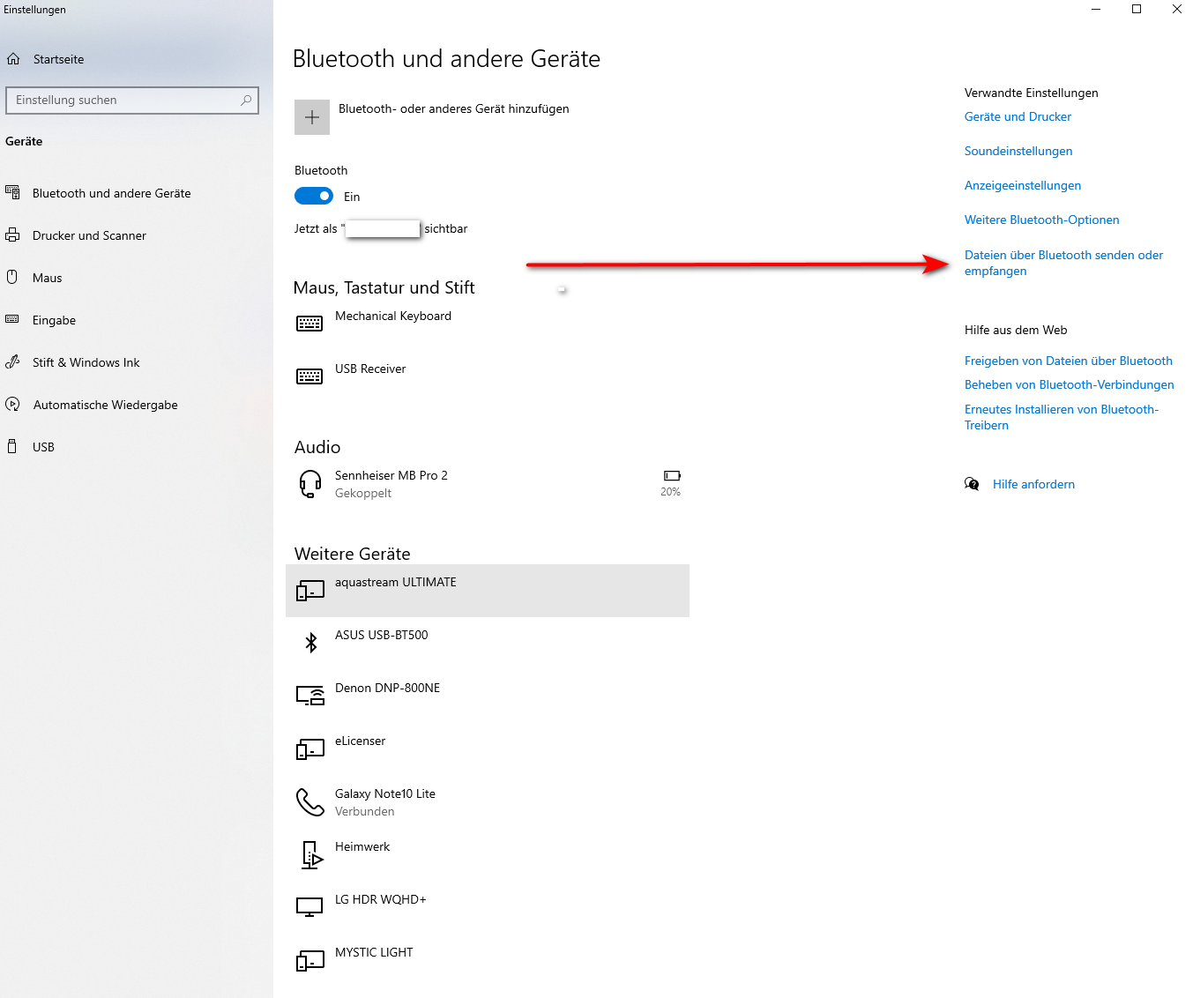The width and height of the screenshot is (1193, 998).
Task: Click the Sennheiser battery level icon
Action: coord(672,476)
